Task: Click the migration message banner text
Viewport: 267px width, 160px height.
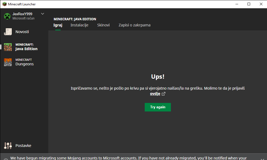Action: tap(128, 158)
